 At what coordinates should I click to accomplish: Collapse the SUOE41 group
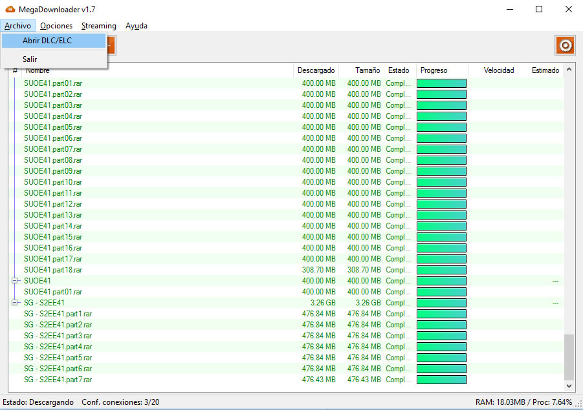point(15,281)
